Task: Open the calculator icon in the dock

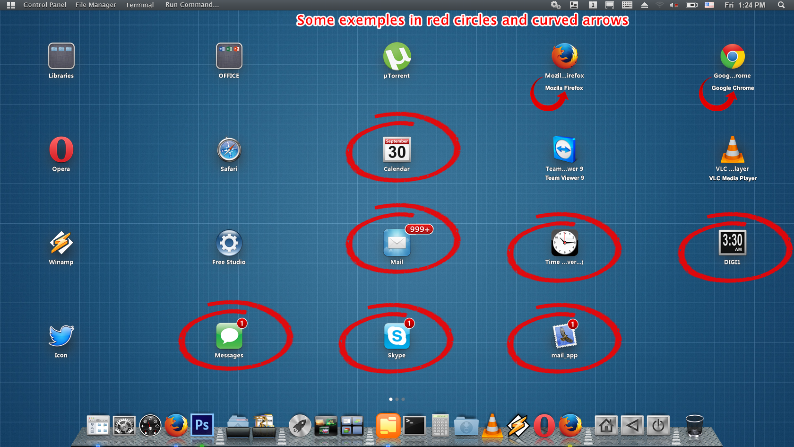Action: point(440,425)
